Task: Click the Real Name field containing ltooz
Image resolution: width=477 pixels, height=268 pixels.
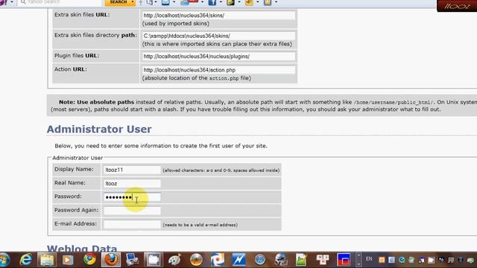Action: pyautogui.click(x=132, y=184)
